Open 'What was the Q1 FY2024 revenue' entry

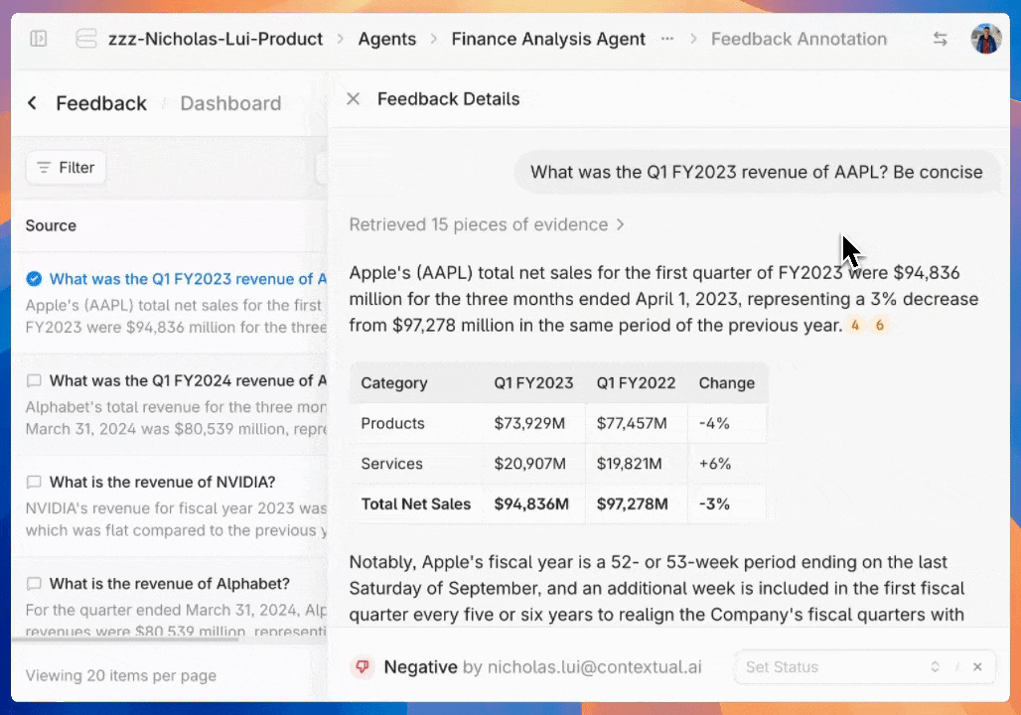pos(188,380)
